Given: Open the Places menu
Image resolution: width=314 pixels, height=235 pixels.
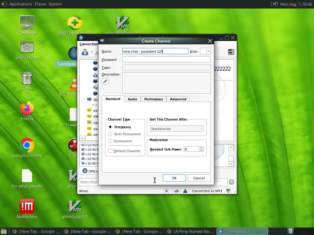Looking at the screenshot, I should point(40,4).
